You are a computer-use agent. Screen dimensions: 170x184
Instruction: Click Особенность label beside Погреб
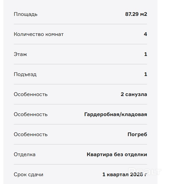coord(30,135)
